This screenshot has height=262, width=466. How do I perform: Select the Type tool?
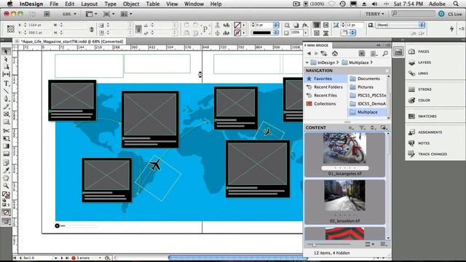pyautogui.click(x=6, y=84)
